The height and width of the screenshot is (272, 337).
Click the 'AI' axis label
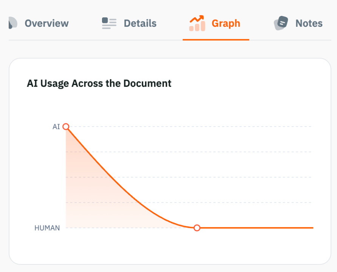click(x=56, y=127)
